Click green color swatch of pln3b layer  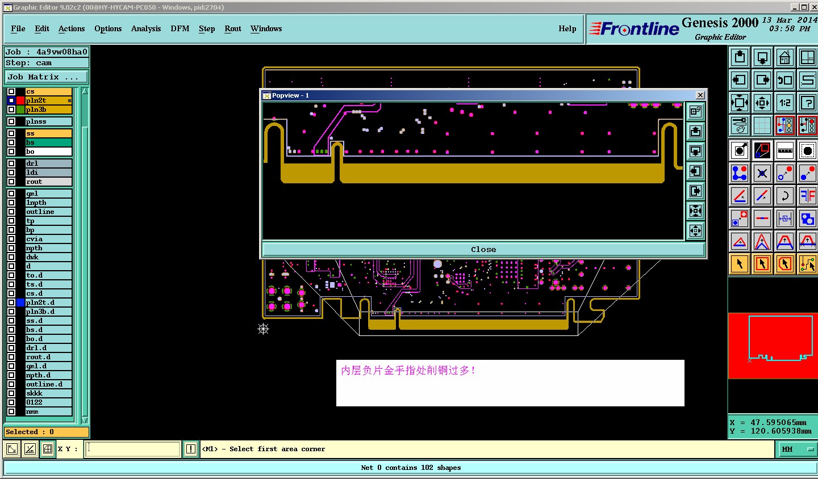point(21,110)
